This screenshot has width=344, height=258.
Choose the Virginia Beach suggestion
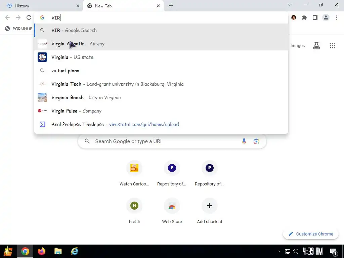(x=161, y=97)
